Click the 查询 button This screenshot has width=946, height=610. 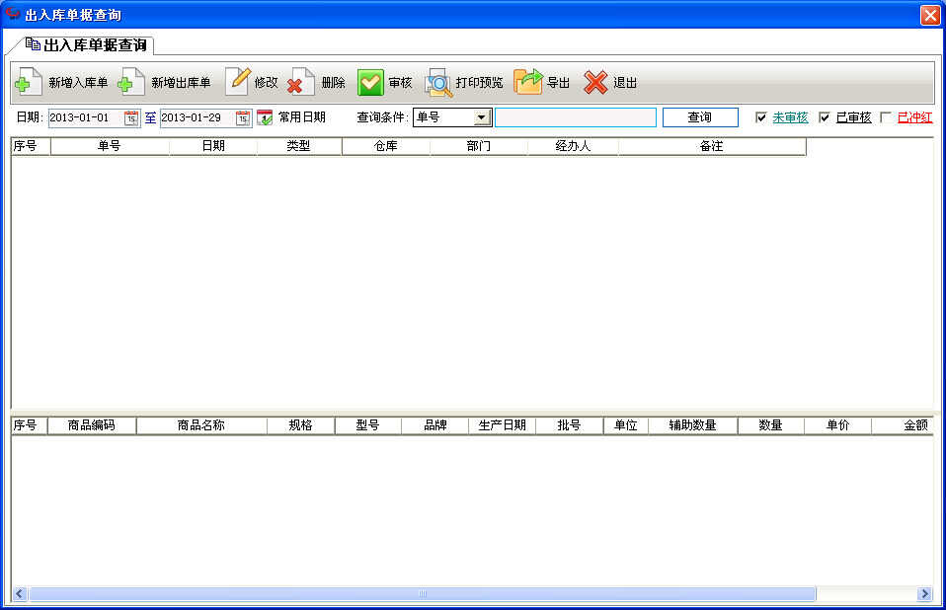click(x=700, y=117)
